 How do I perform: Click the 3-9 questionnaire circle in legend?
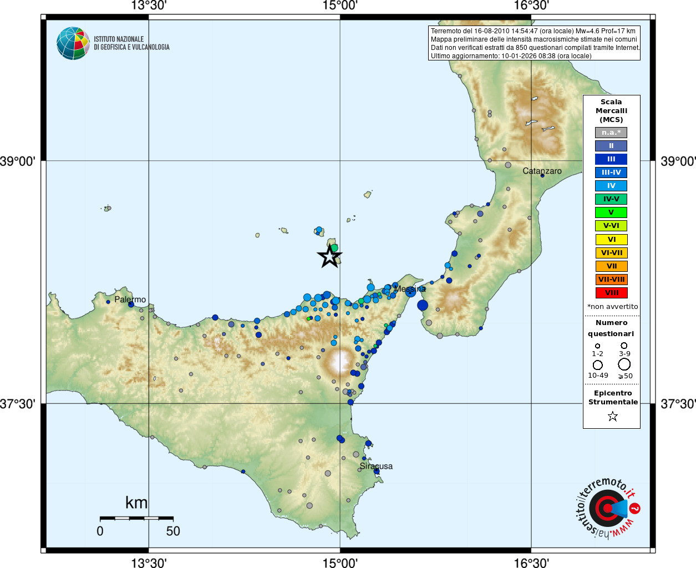(624, 346)
